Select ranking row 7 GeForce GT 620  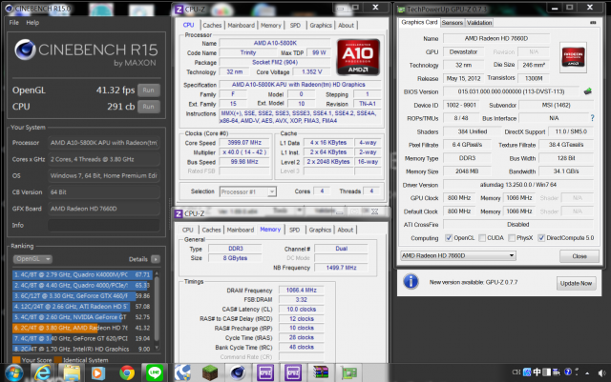pyautogui.click(x=81, y=338)
